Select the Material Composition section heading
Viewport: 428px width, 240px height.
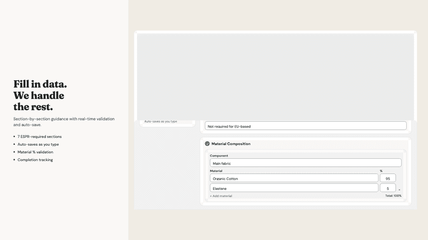coord(231,144)
